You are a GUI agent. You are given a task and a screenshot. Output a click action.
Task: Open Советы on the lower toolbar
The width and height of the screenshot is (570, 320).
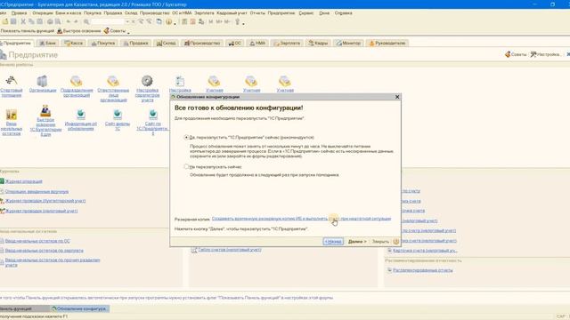pos(115,31)
